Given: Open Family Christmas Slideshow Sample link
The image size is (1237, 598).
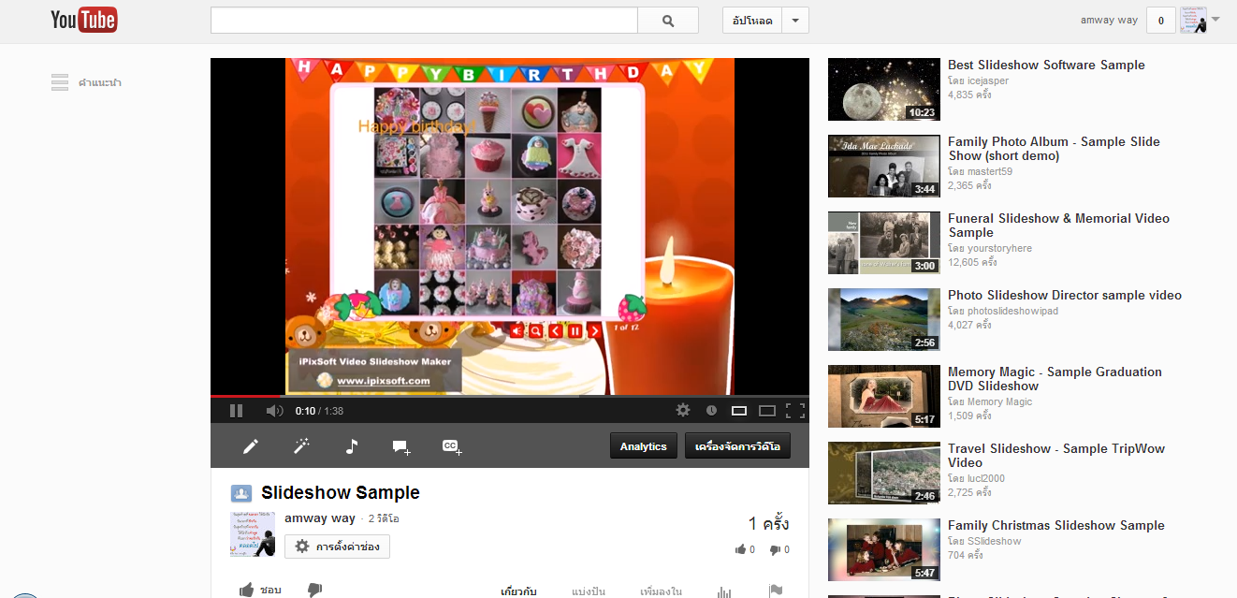Looking at the screenshot, I should click(x=1056, y=525).
